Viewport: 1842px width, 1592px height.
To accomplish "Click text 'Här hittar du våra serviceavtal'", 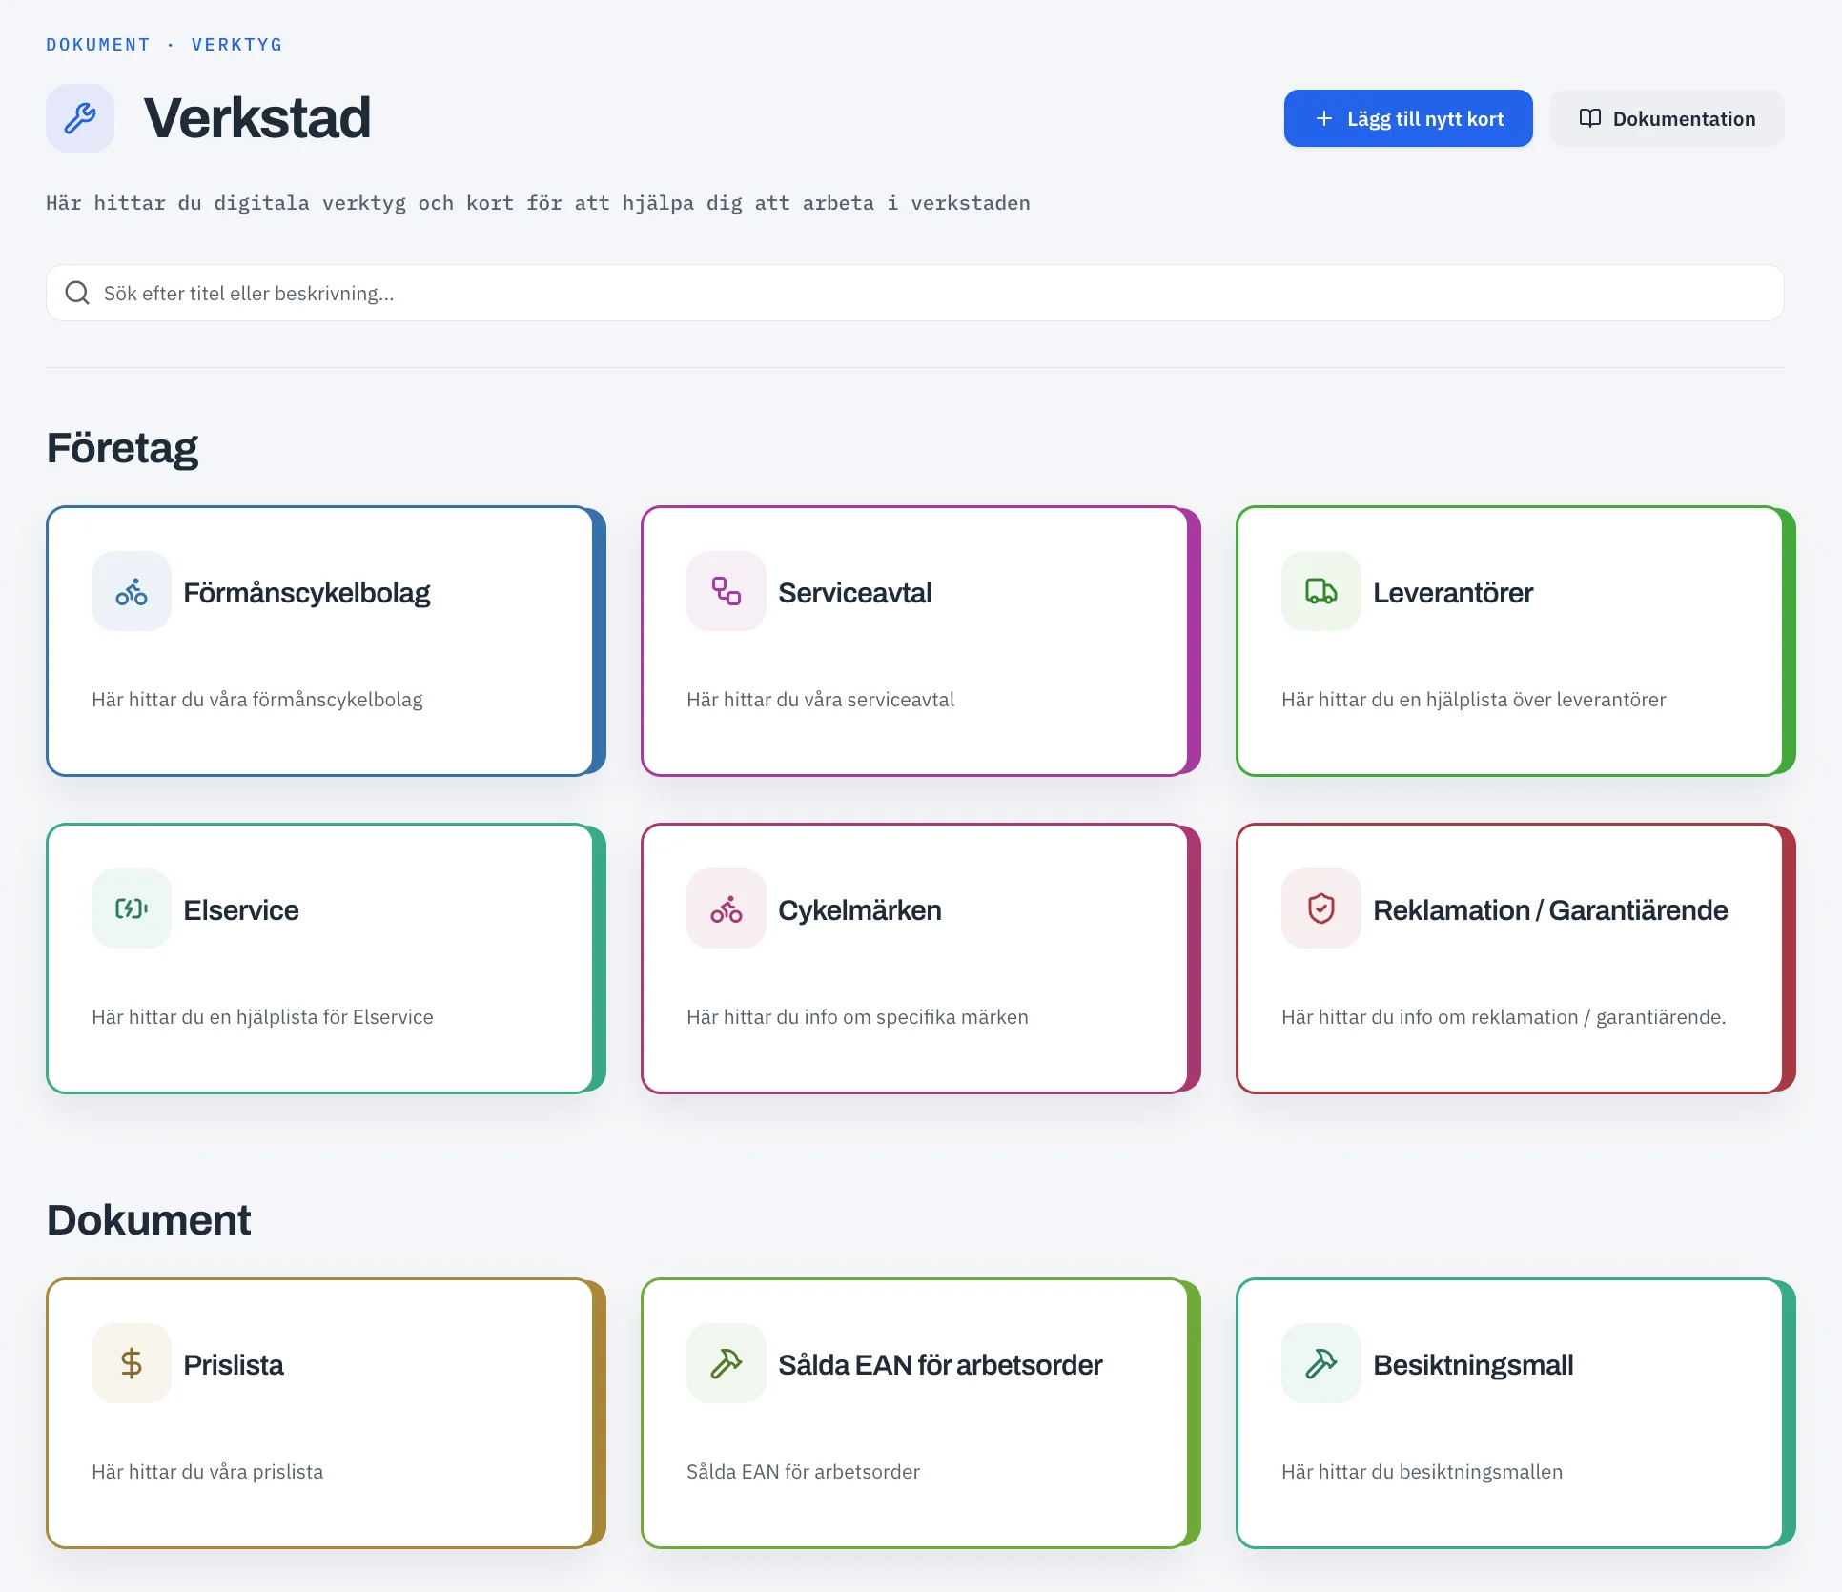I will (820, 699).
